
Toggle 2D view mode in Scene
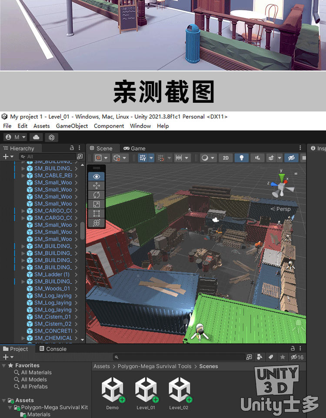pyautogui.click(x=225, y=158)
